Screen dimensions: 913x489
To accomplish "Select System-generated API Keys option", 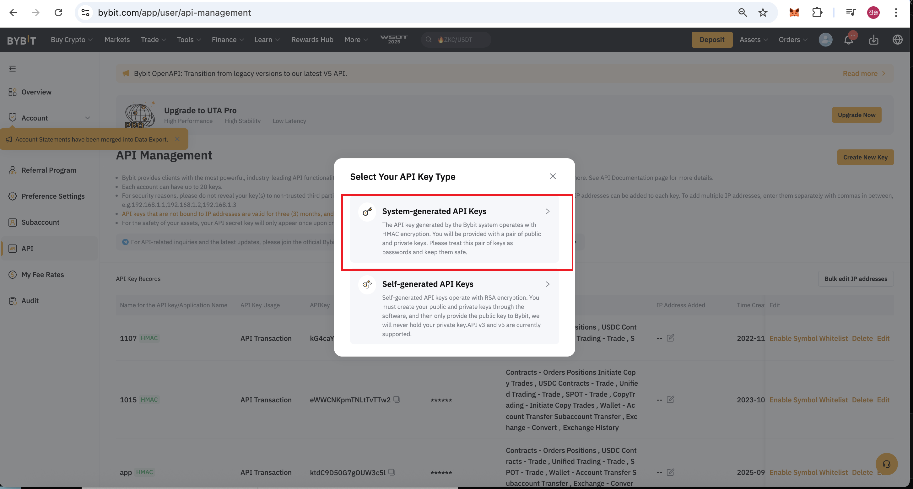I will tap(454, 230).
